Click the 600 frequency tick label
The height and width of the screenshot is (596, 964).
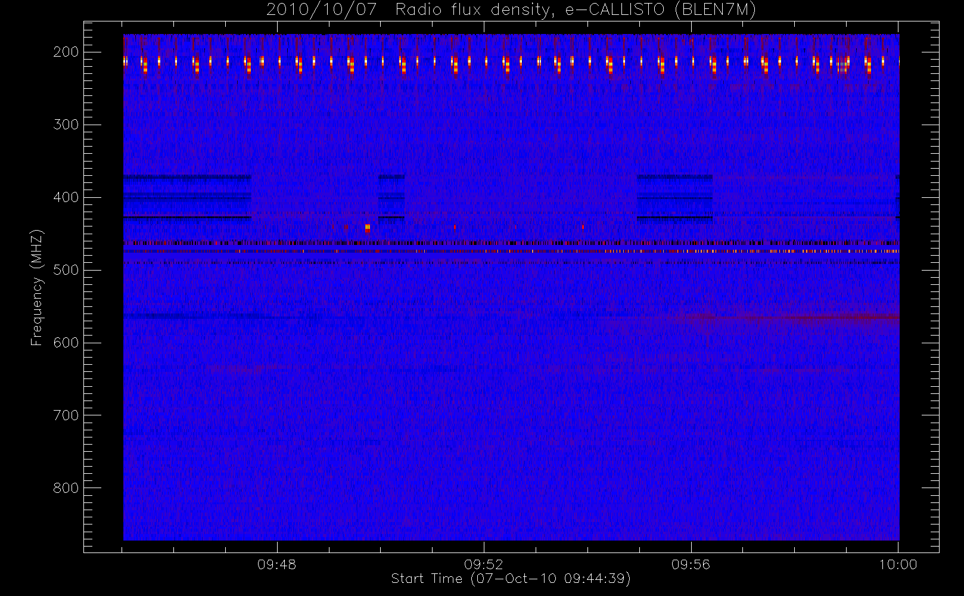coord(66,343)
